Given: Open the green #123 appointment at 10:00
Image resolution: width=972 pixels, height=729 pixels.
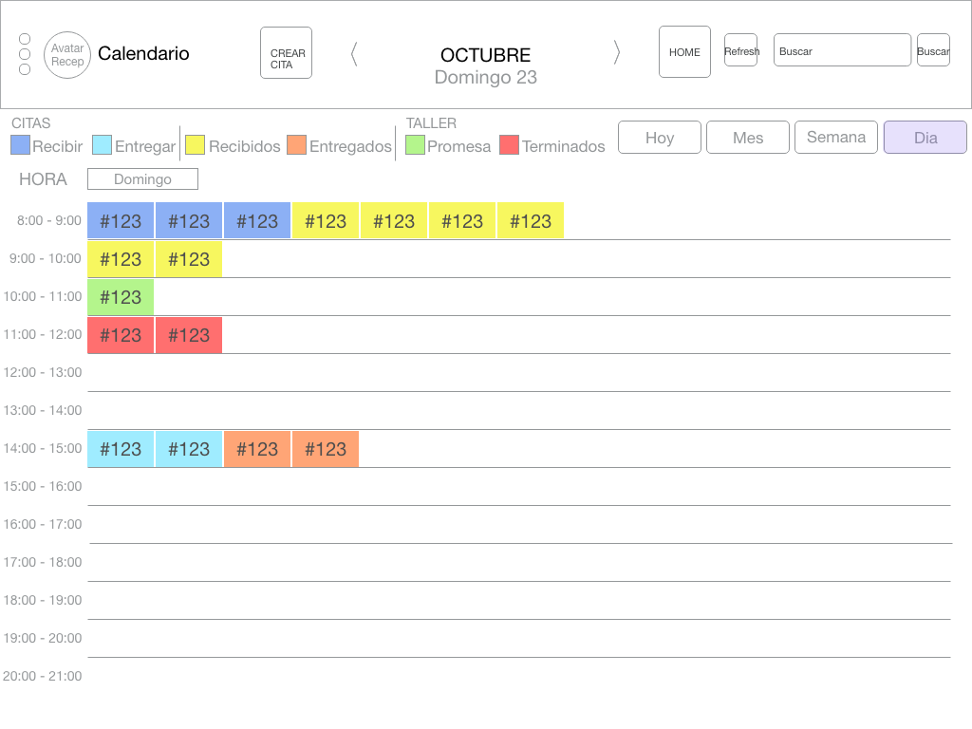Looking at the screenshot, I should coord(121,297).
